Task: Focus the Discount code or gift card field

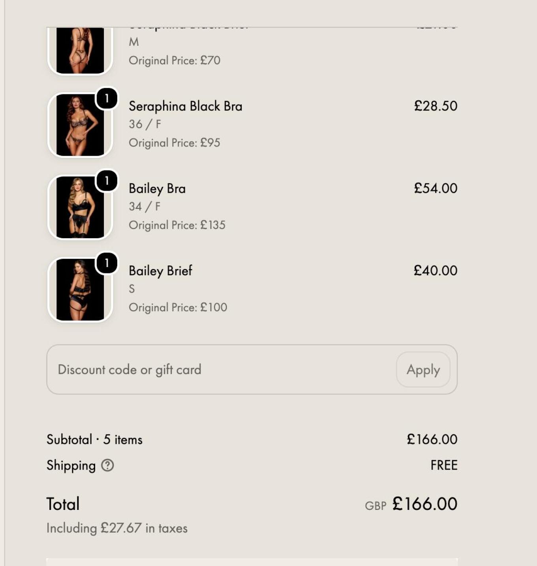Action: click(221, 370)
